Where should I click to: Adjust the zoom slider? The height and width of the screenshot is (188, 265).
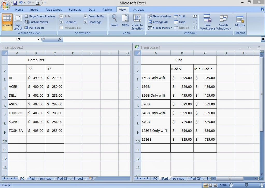(x=246, y=185)
